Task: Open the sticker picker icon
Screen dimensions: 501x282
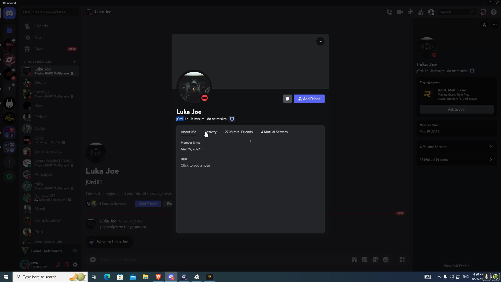Action: [x=375, y=260]
